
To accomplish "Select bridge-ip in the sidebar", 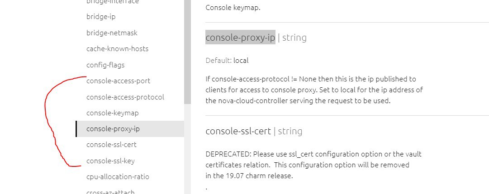I will click(100, 17).
